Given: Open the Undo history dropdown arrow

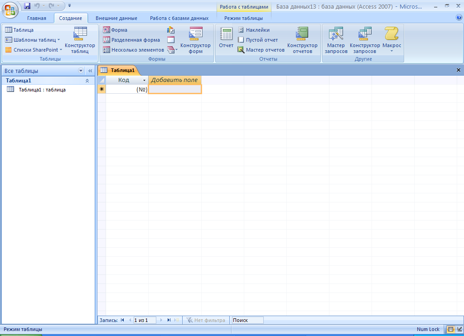Looking at the screenshot, I should click(x=44, y=5).
